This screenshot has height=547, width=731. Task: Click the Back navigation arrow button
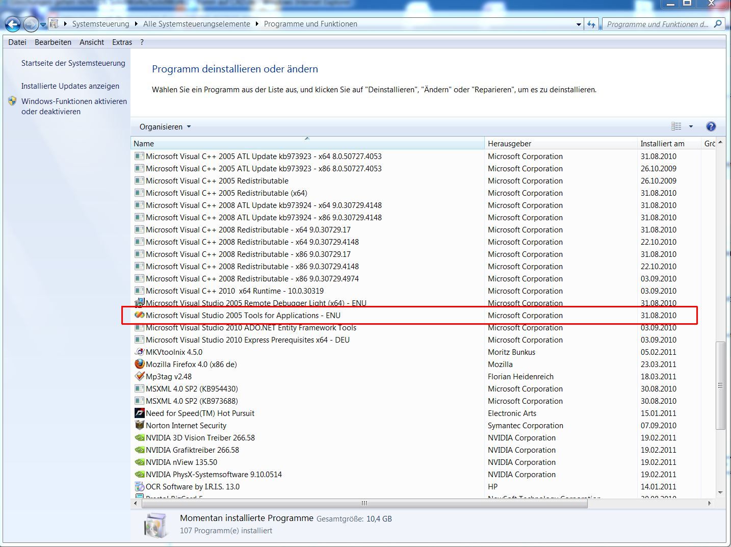tap(13, 24)
